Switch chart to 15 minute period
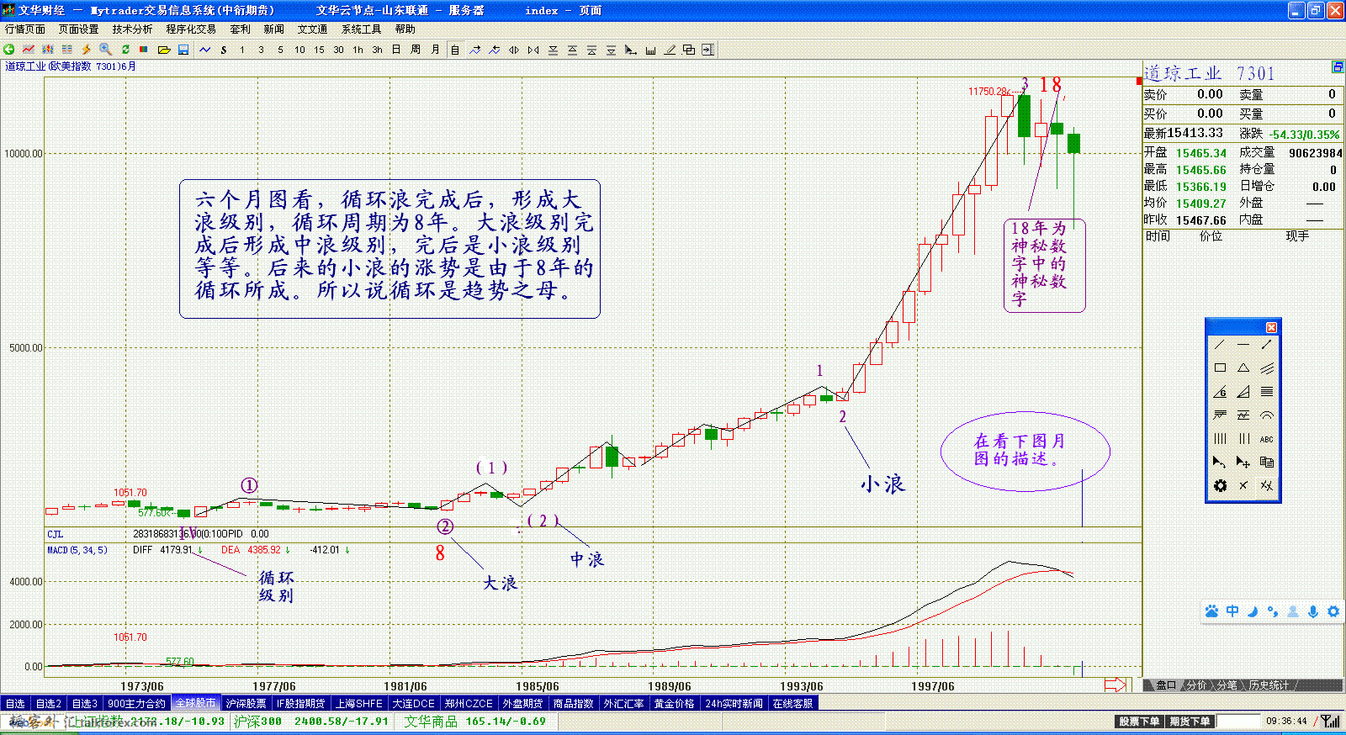The image size is (1346, 735). (319, 50)
